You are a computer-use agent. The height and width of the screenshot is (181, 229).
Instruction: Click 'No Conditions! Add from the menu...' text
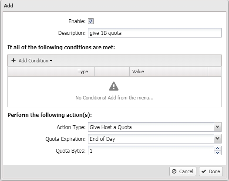(x=114, y=98)
